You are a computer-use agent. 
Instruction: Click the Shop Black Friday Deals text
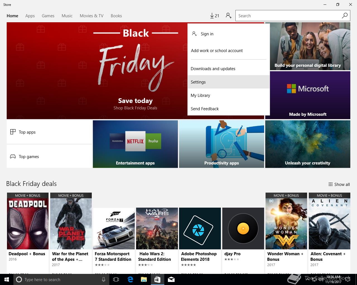click(135, 108)
